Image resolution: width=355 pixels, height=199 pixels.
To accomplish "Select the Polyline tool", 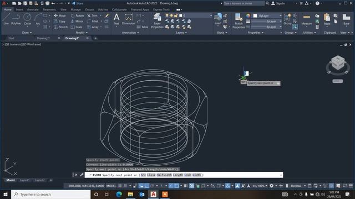I will coord(16,19).
